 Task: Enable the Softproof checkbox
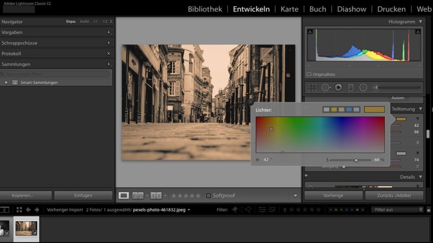tap(209, 196)
